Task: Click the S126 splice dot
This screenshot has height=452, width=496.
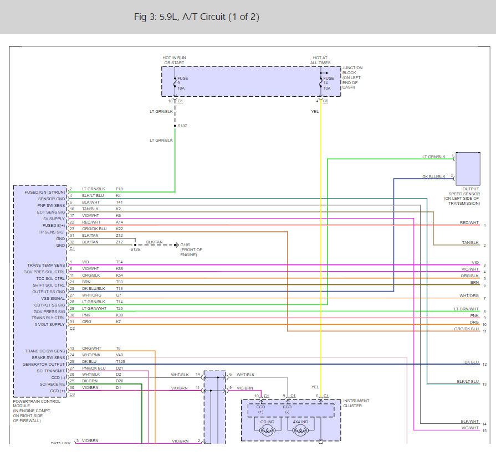Action: coord(135,245)
